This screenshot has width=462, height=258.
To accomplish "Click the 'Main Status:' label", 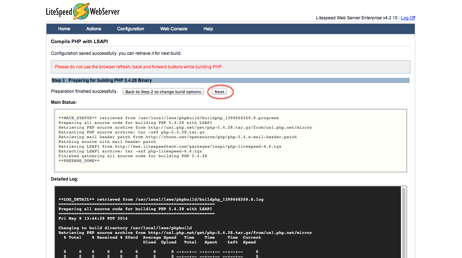I will 64,102.
